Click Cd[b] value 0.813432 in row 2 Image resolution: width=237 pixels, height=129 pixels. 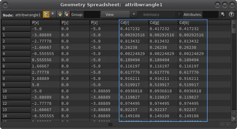(x=189, y=41)
